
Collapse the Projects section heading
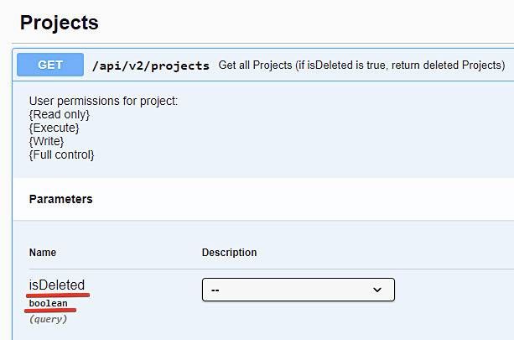(x=59, y=23)
